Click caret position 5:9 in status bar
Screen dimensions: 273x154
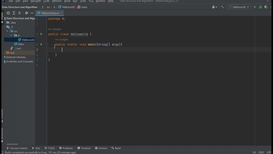click(254, 152)
